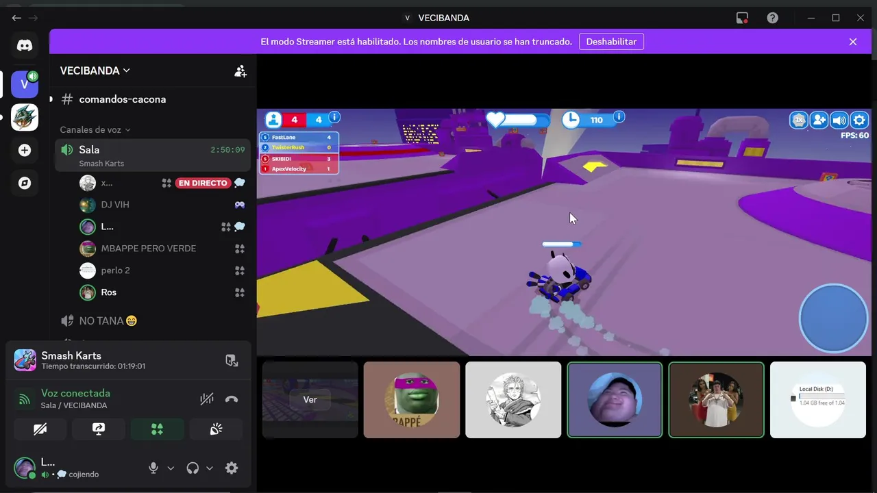The height and width of the screenshot is (493, 877).
Task: Add a server with plus icon
Action: 25,150
